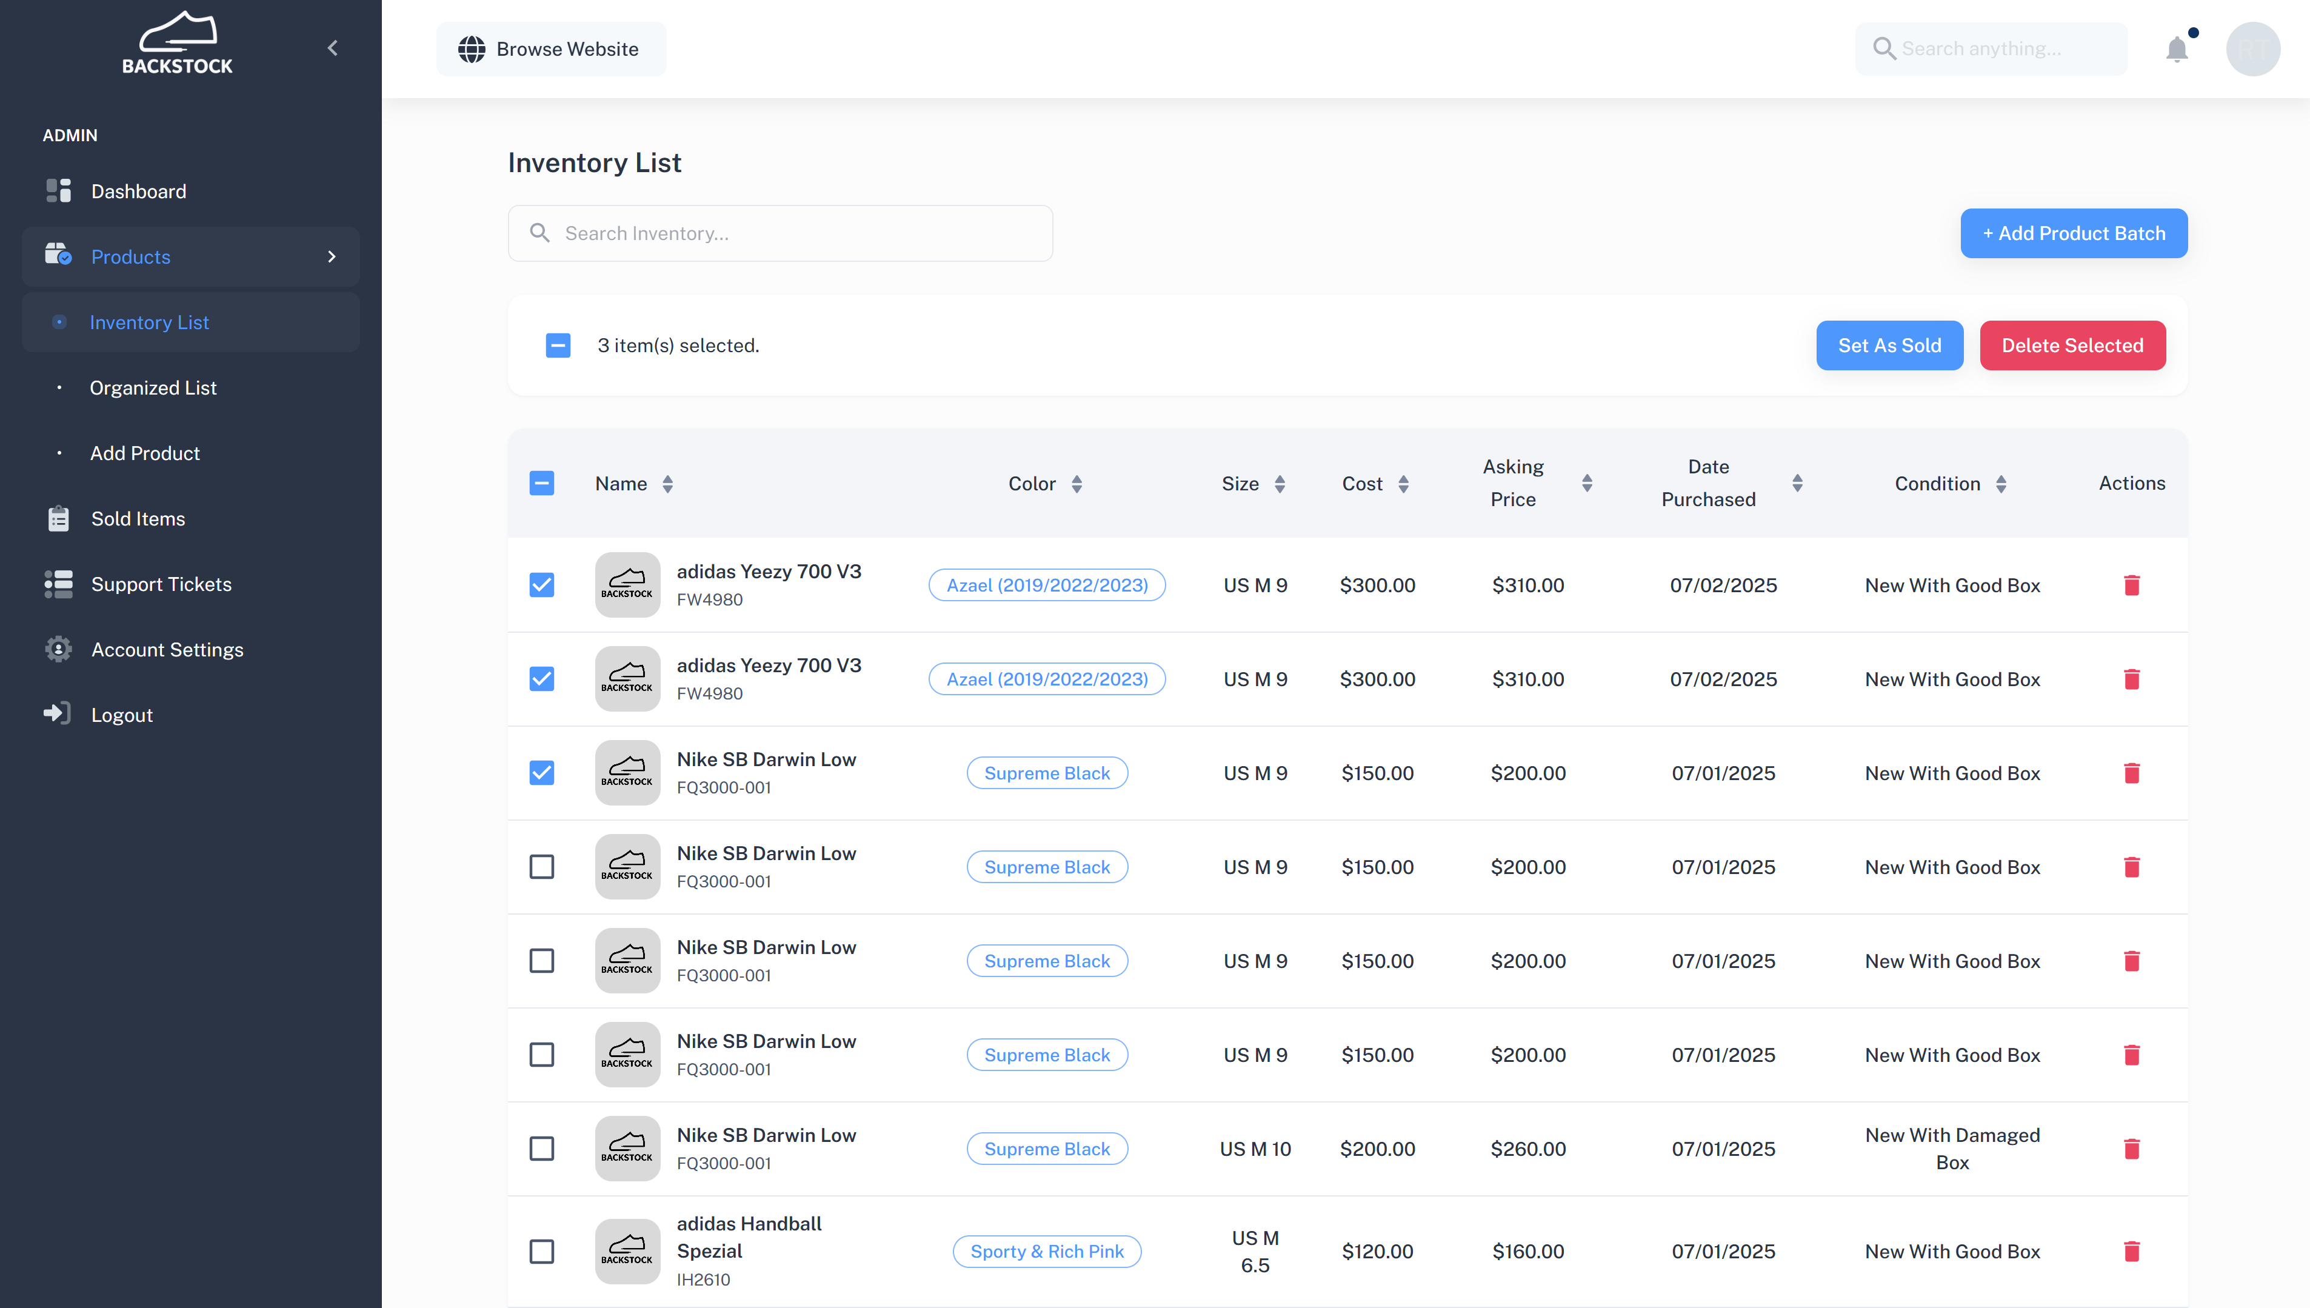Viewport: 2310px width, 1308px height.
Task: Open the notifications bell
Action: [x=2176, y=48]
